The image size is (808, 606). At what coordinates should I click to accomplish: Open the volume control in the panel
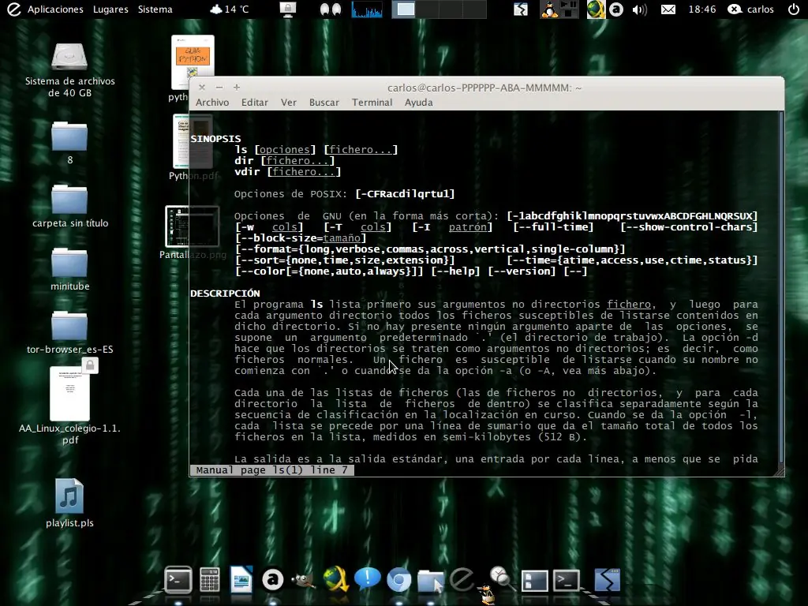tap(639, 9)
